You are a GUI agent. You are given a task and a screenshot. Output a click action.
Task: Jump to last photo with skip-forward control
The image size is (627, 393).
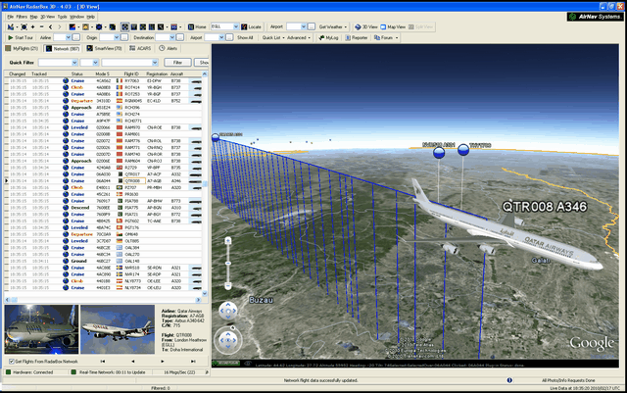(193, 362)
